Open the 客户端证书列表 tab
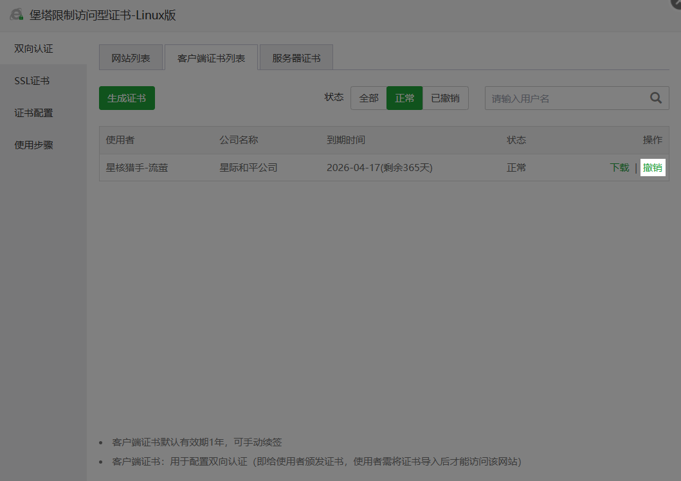The width and height of the screenshot is (681, 481). [210, 57]
